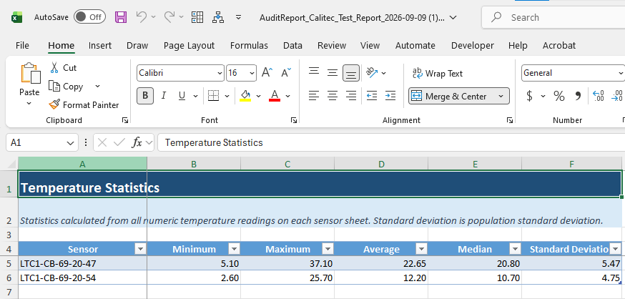Click the Undo arrow icon
625x299 pixels.
coord(142,16)
